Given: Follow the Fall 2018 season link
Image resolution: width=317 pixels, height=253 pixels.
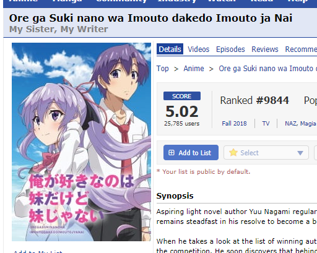Looking at the screenshot, I should pos(234,123).
